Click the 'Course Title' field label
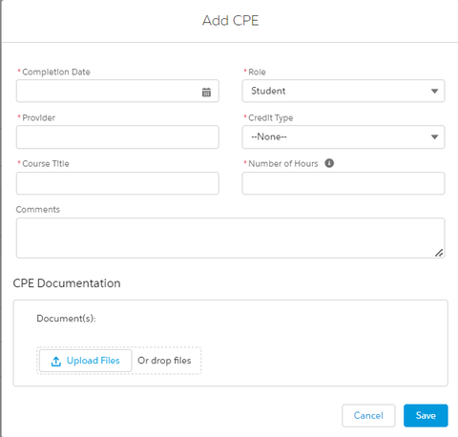Viewport: 458px width, 437px height. click(x=46, y=163)
